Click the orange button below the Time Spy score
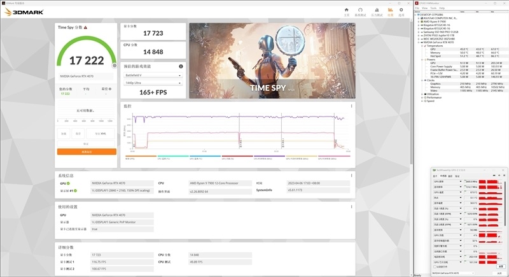 click(87, 152)
